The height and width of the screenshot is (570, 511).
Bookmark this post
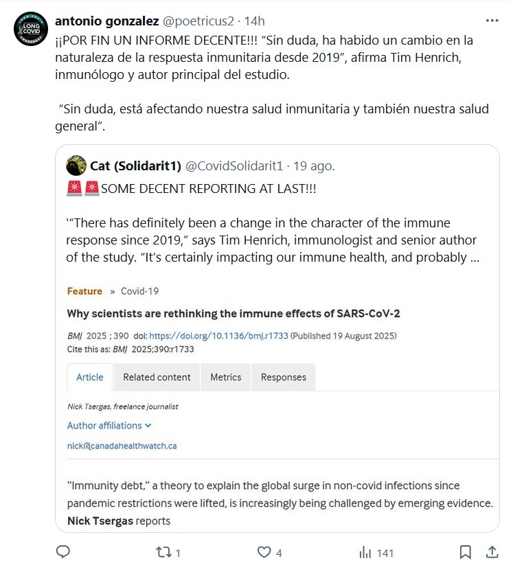pyautogui.click(x=465, y=552)
